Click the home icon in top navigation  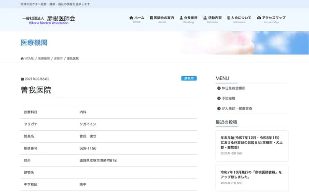(131, 18)
